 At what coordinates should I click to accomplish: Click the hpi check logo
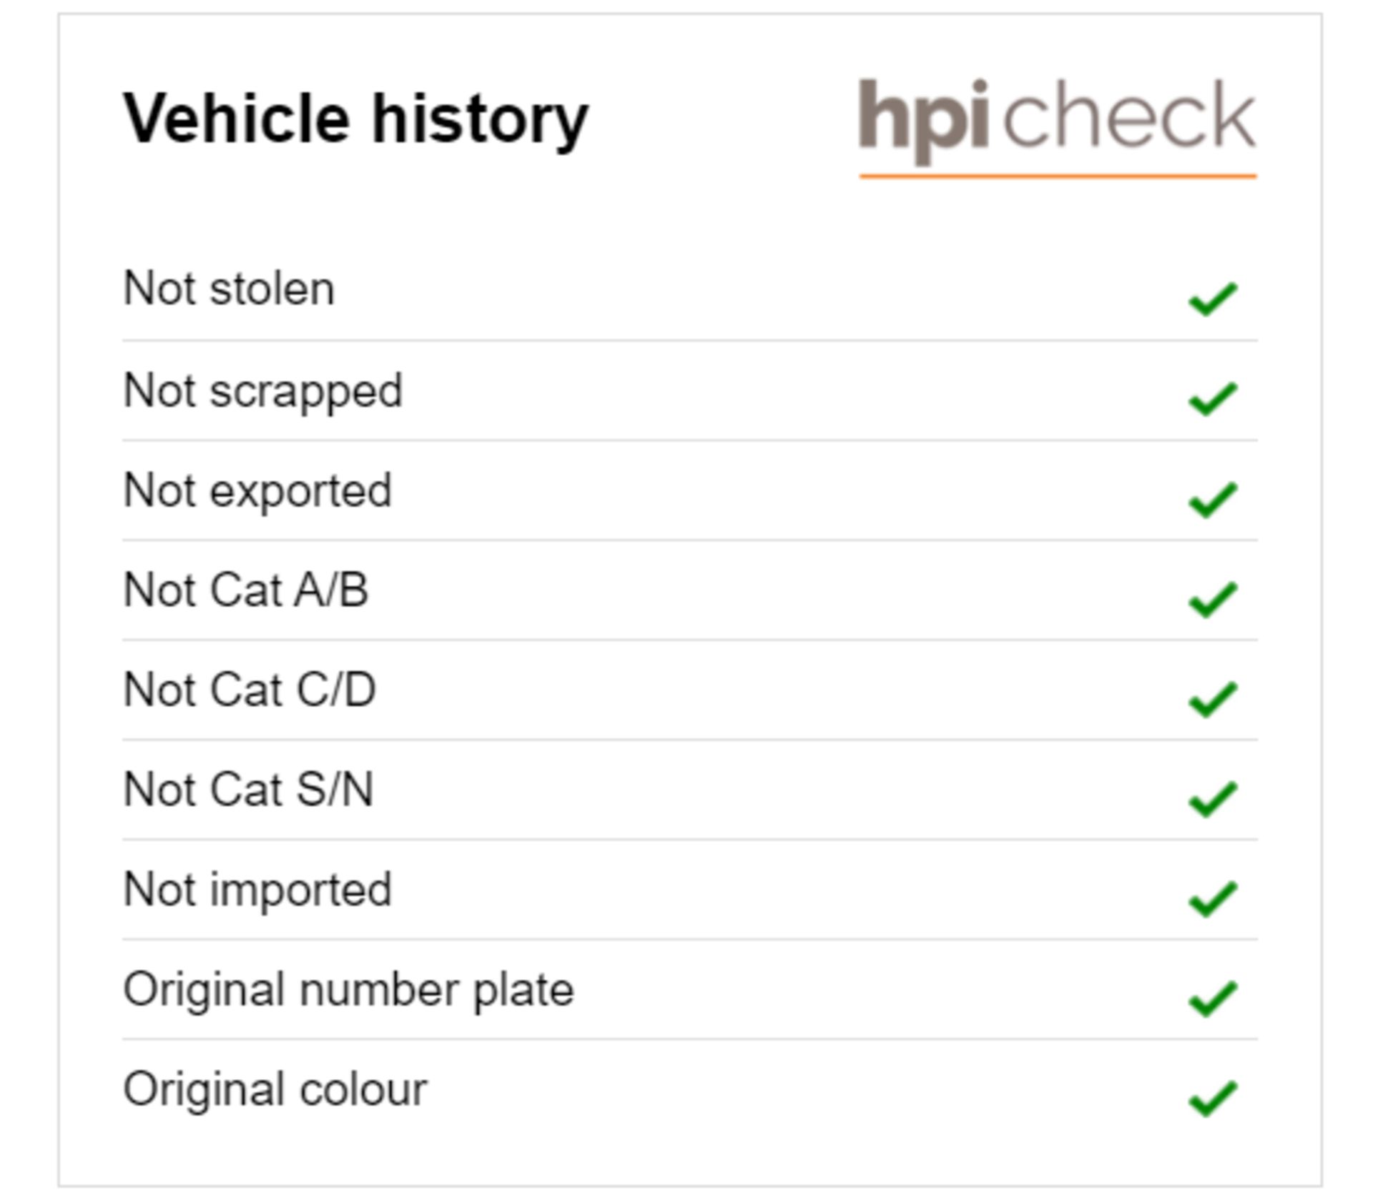(x=1057, y=126)
